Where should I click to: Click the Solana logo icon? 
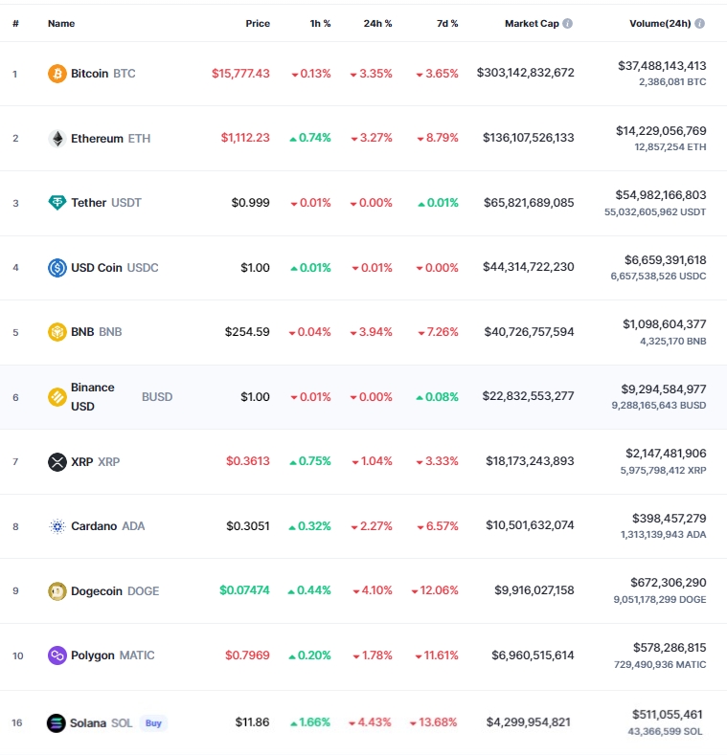tap(56, 723)
